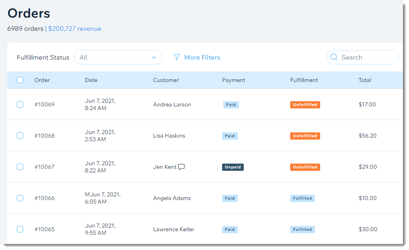
Task: Open order #10067
Action: click(x=44, y=167)
